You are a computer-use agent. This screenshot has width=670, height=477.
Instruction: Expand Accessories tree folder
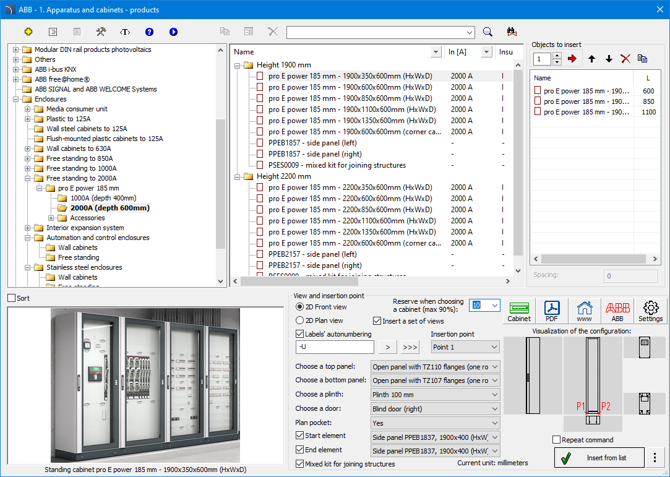pyautogui.click(x=51, y=218)
